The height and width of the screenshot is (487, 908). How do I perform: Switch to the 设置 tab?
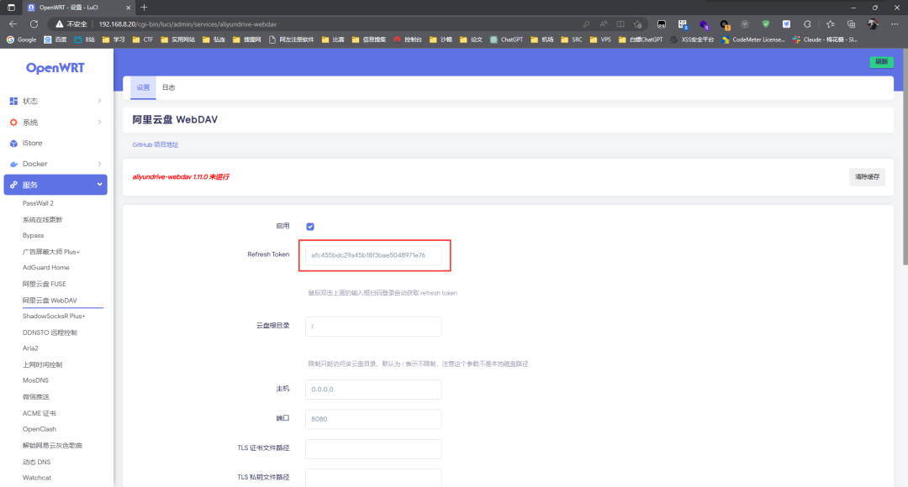point(143,87)
